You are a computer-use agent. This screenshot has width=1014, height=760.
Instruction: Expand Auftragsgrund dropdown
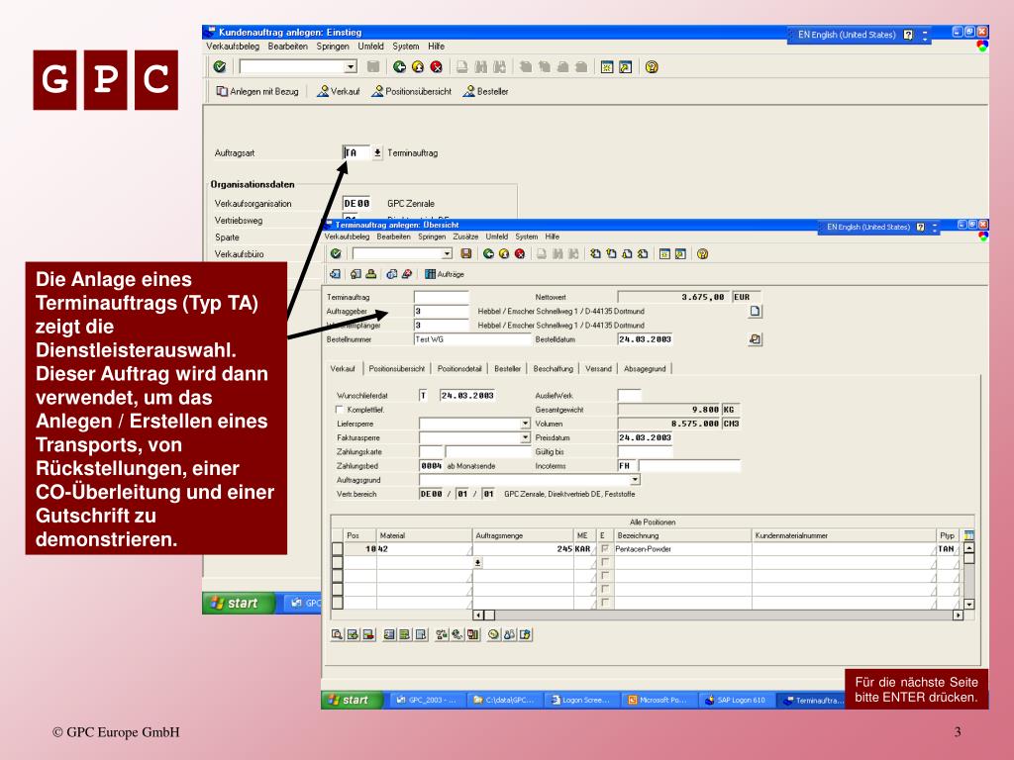tap(635, 480)
